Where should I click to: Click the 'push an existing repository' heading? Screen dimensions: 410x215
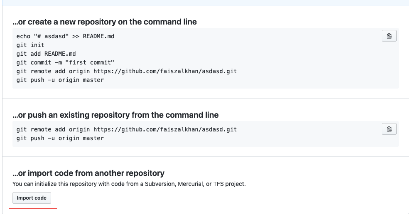(x=115, y=115)
